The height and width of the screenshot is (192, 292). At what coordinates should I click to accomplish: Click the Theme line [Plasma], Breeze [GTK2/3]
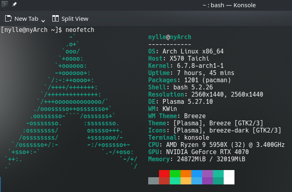206,123
